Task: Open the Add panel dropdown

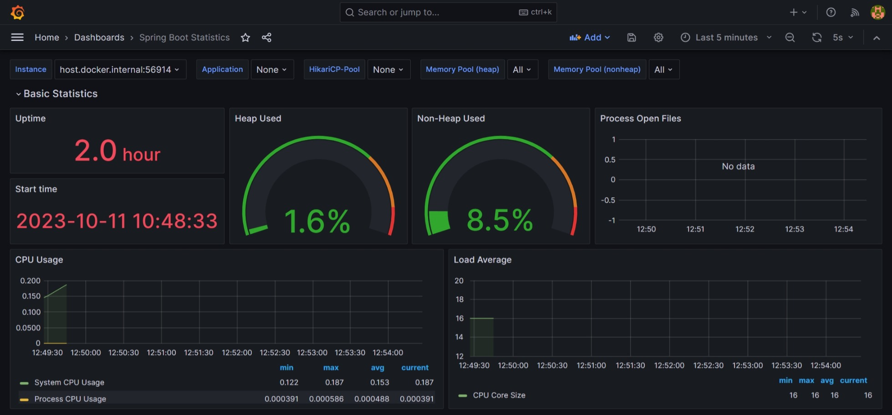Action: 590,38
